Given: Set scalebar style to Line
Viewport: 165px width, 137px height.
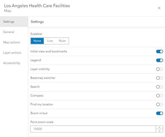Looking at the screenshot, I should (50, 41).
